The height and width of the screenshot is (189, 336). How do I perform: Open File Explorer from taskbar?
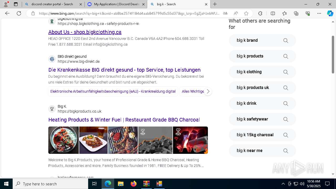click(120, 184)
